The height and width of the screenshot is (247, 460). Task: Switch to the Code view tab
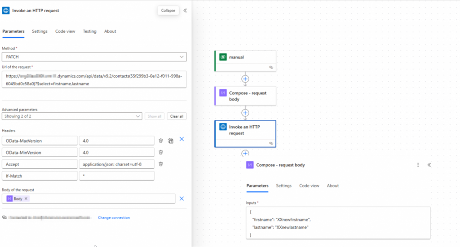[65, 31]
